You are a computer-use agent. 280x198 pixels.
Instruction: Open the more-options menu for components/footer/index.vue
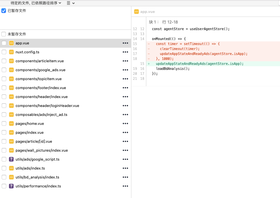125,88
